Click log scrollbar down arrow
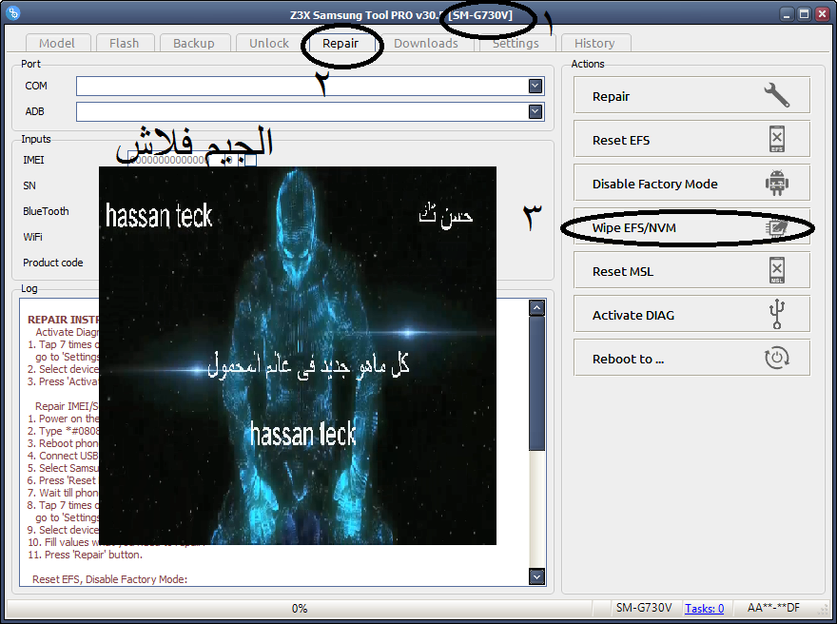Viewport: 837px width, 624px height. [536, 576]
